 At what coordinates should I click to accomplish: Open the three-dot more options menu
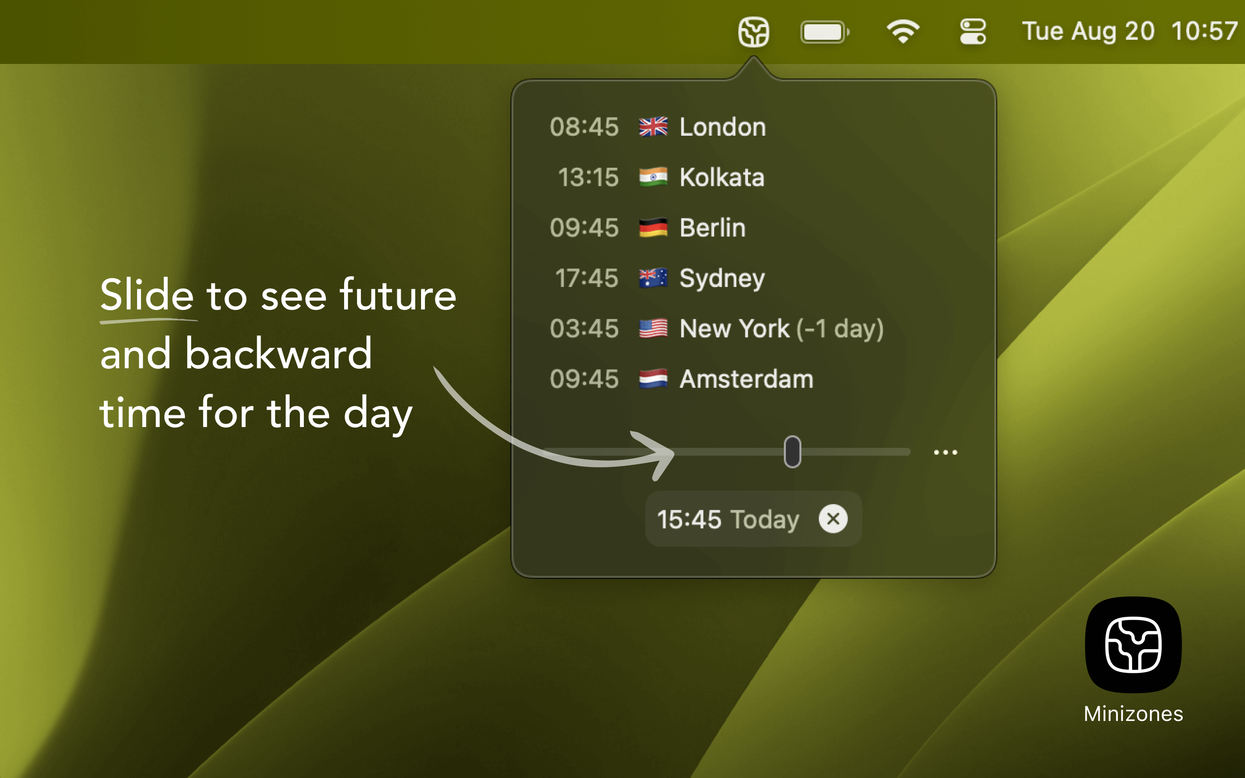(945, 452)
